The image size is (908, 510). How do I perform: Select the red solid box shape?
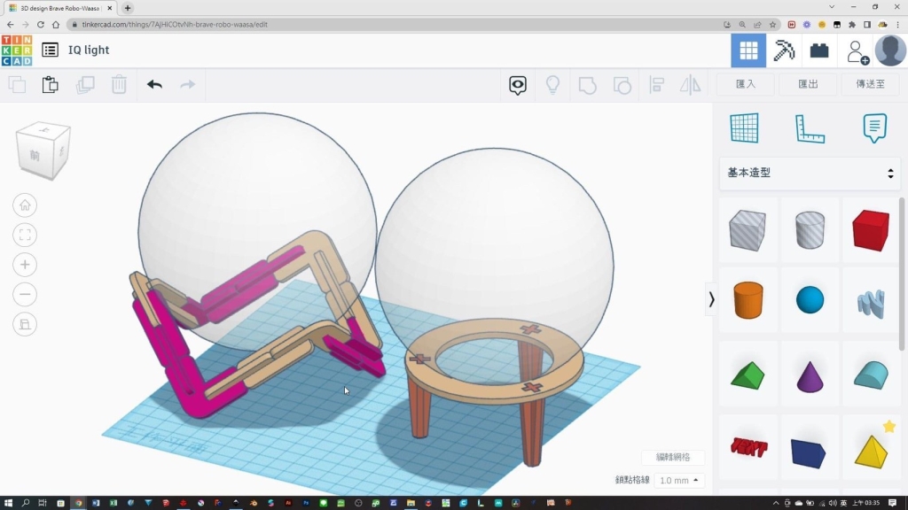pos(870,230)
